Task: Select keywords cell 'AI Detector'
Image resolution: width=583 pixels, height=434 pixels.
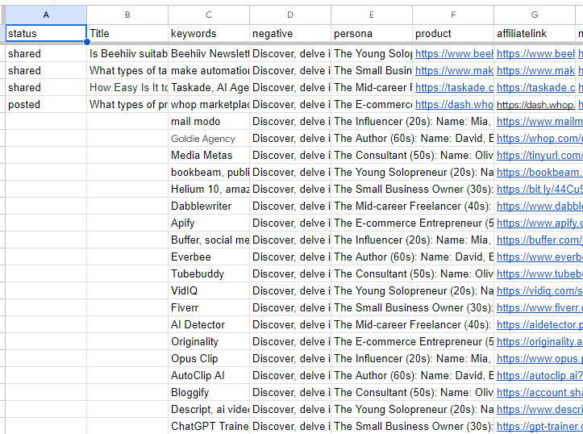Action: tap(209, 324)
